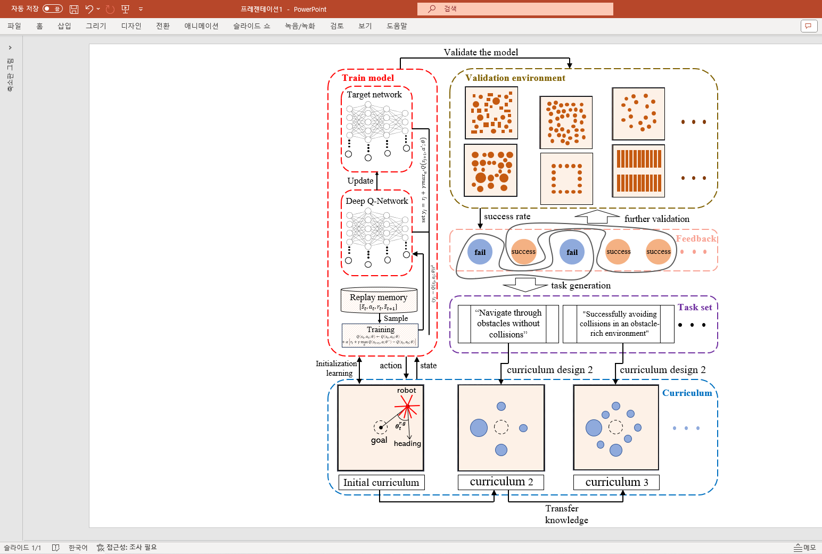
Task: Click the 한국어 language indicator
Action: tap(78, 548)
